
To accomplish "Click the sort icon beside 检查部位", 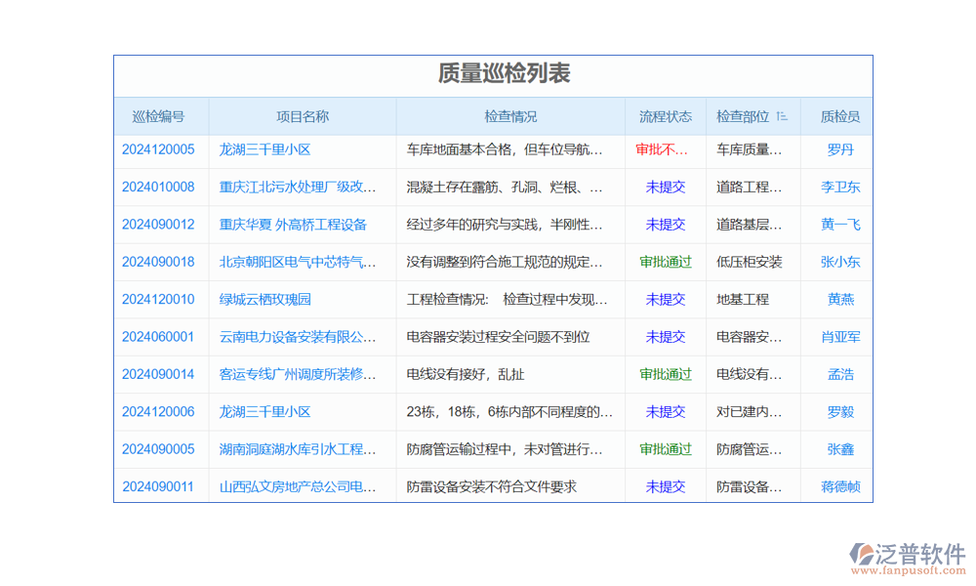I will [x=782, y=116].
